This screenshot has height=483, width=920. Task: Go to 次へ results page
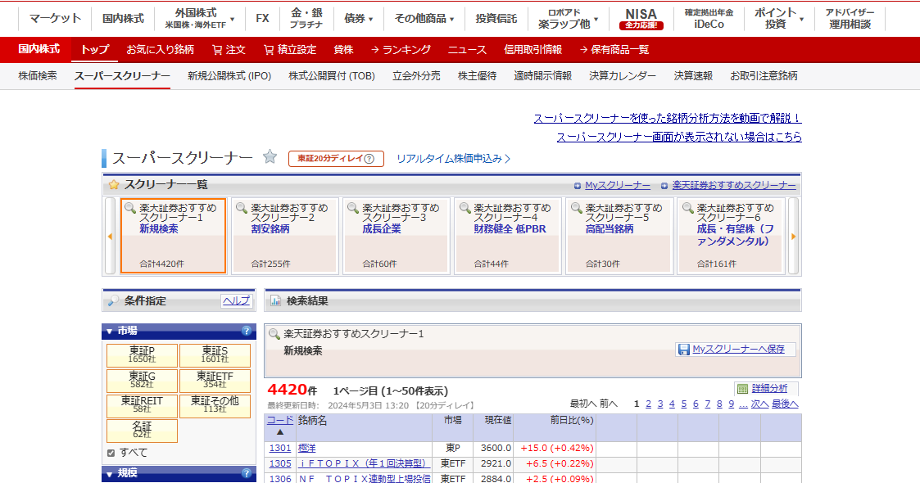click(759, 404)
